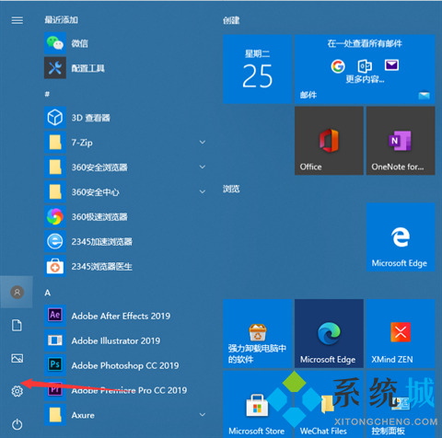The image size is (442, 438).
Task: Click the 2345浏览器医生 label text
Action: (x=102, y=267)
